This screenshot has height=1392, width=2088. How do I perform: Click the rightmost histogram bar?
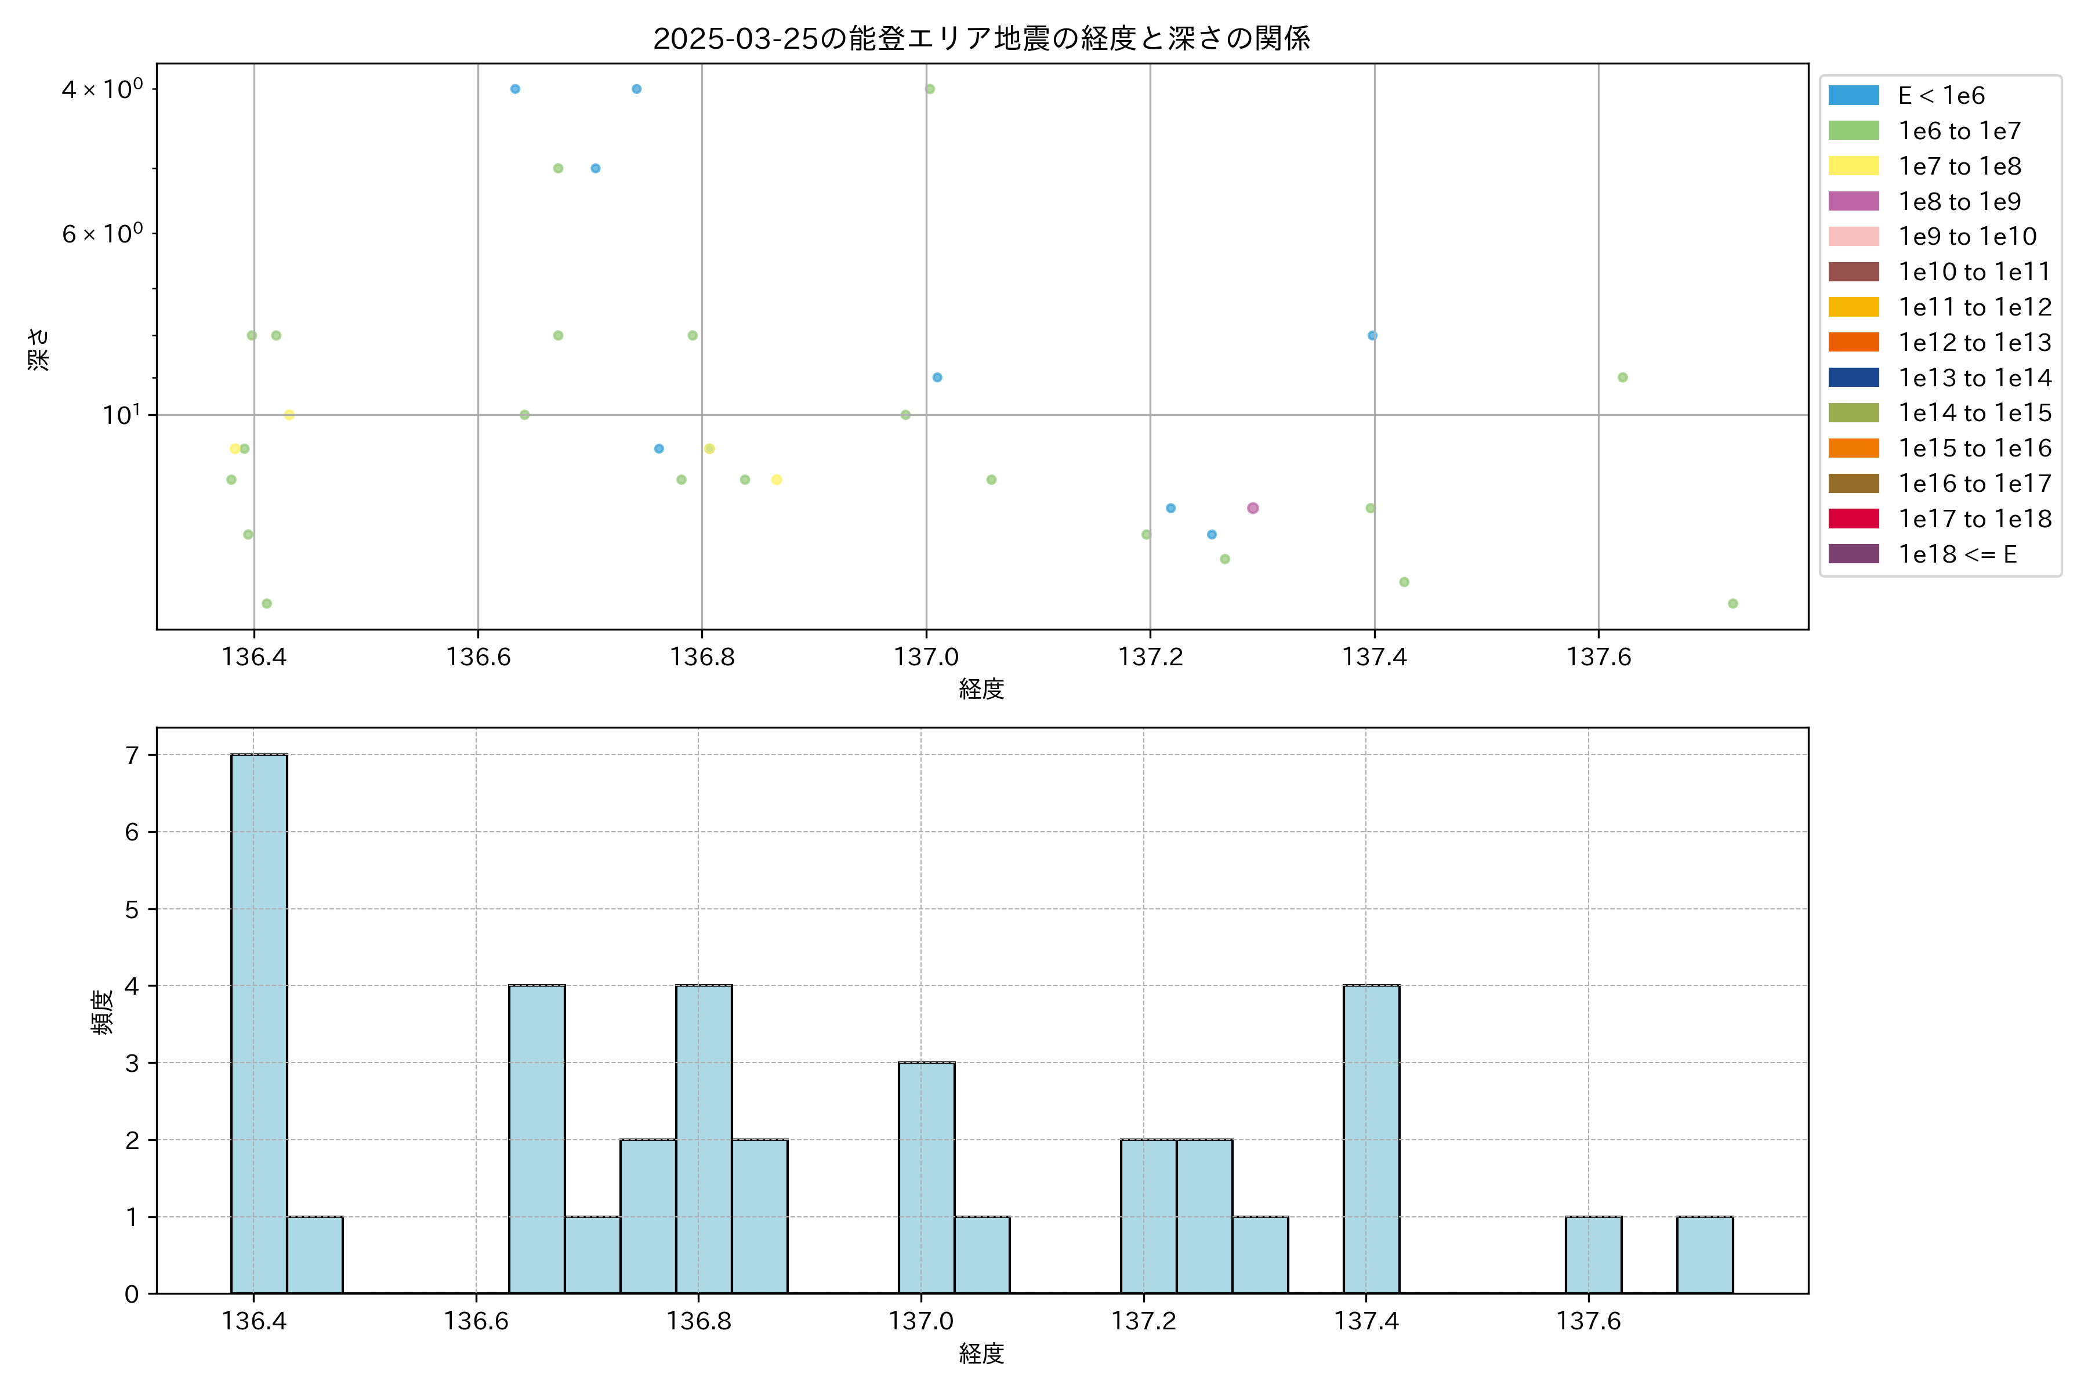[x=1705, y=1255]
